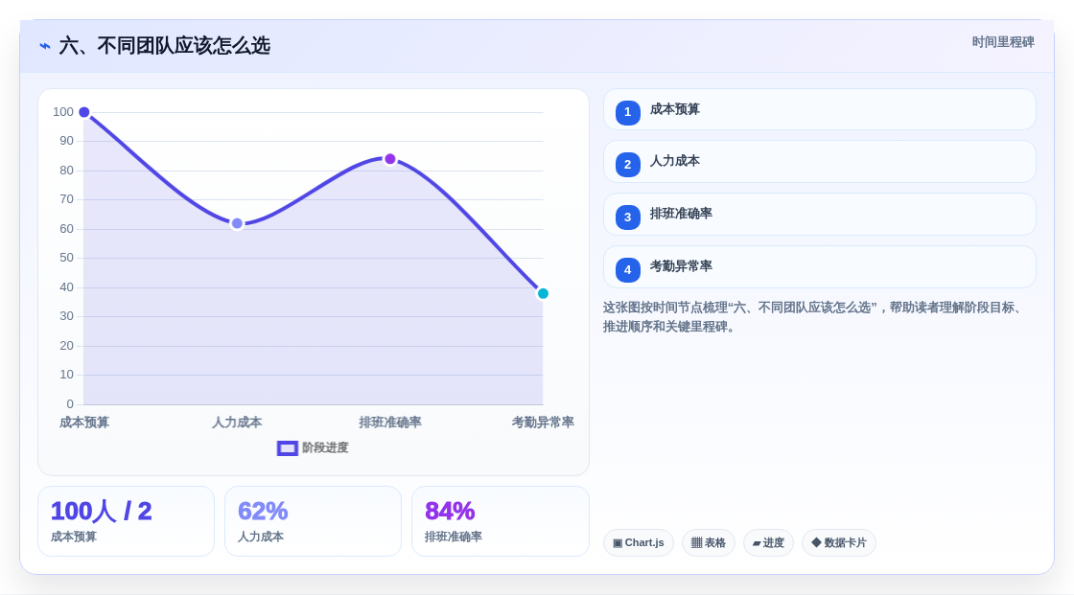This screenshot has width=1074, height=595.
Task: Click the 排班准确率 x-axis label
Action: pyautogui.click(x=389, y=423)
